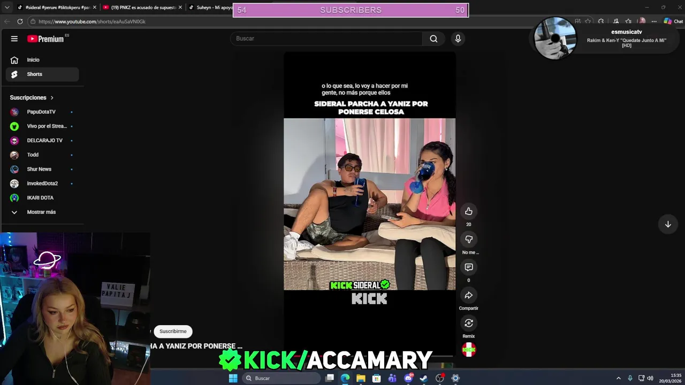Open Shur News channel subscription
The height and width of the screenshot is (385, 685).
[x=42, y=169]
